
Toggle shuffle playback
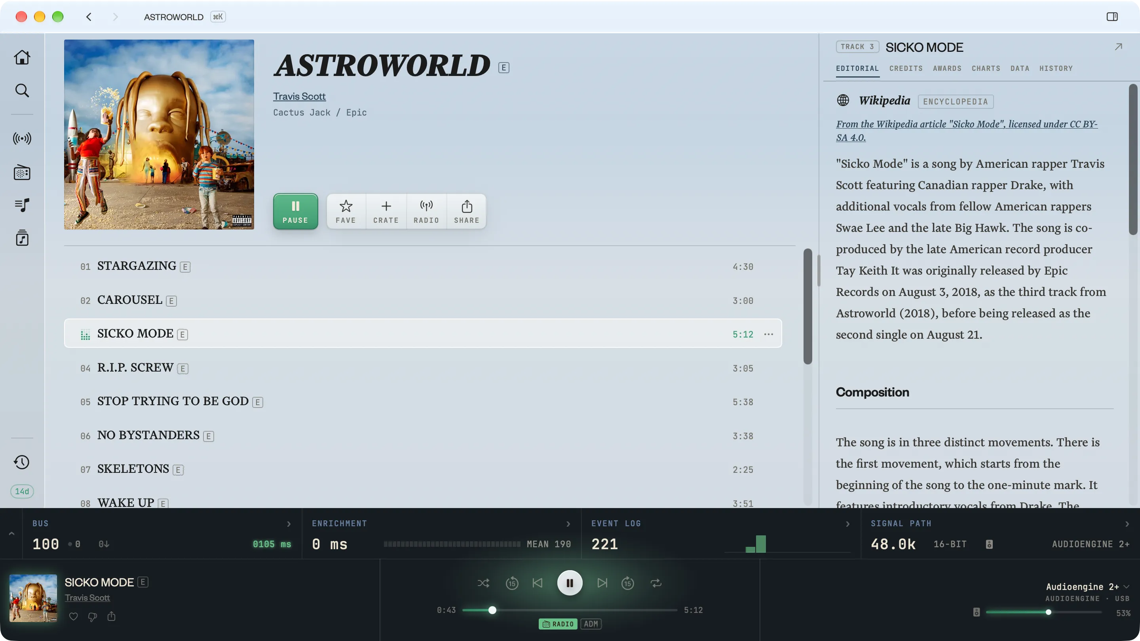click(483, 583)
